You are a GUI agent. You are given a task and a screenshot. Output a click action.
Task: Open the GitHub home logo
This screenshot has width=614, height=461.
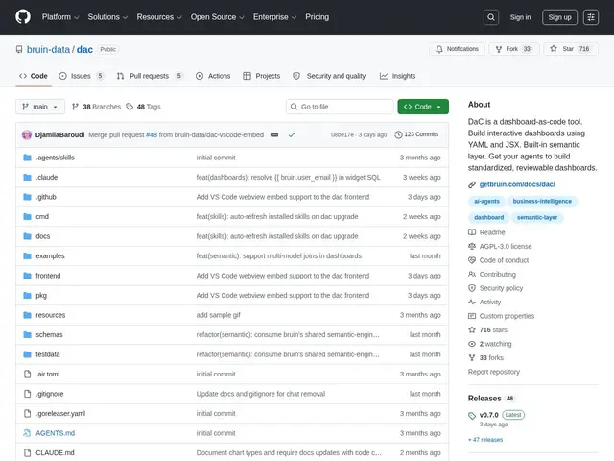coord(23,17)
